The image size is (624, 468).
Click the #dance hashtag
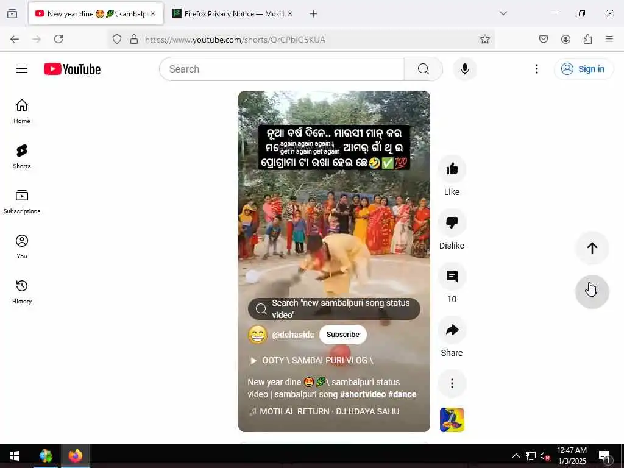[x=402, y=394]
